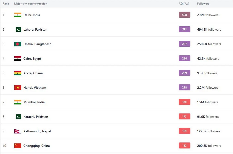Image resolution: width=233 pixels, height=154 pixels.
Task: Click the red 152 AQI badge
Action: click(x=184, y=145)
